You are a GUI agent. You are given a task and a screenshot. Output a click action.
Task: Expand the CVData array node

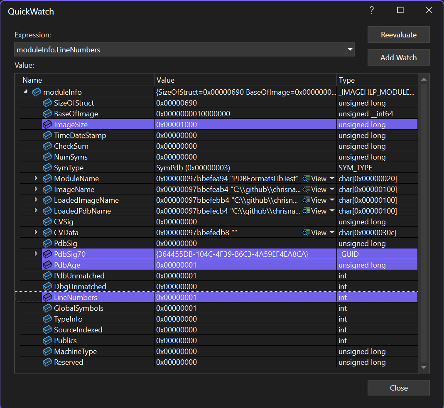point(36,232)
